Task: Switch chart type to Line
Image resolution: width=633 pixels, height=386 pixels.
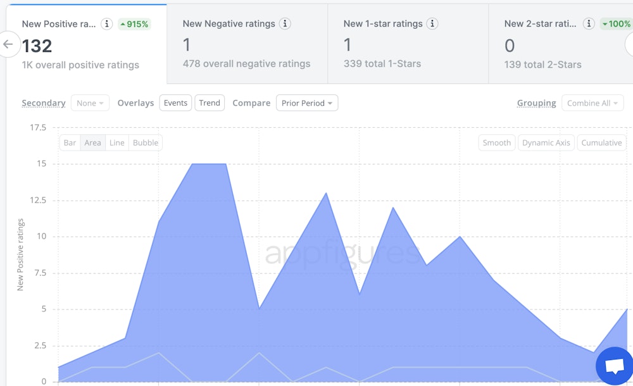Action: pos(116,142)
